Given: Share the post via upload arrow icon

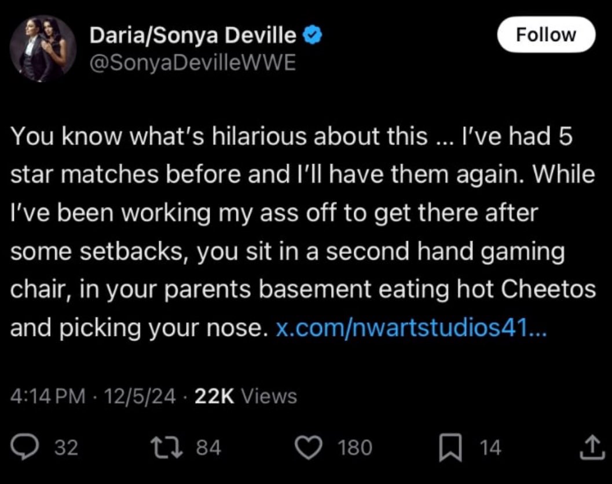Looking at the screenshot, I should point(592,447).
